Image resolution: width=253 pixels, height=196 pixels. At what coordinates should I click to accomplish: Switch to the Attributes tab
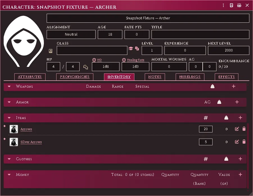tap(30, 77)
